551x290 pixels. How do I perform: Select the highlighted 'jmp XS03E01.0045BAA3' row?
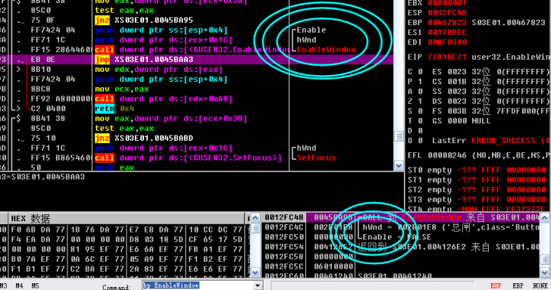(197, 60)
